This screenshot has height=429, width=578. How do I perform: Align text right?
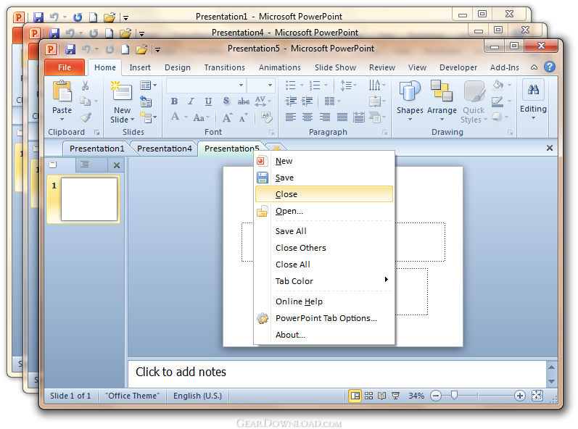click(x=324, y=117)
